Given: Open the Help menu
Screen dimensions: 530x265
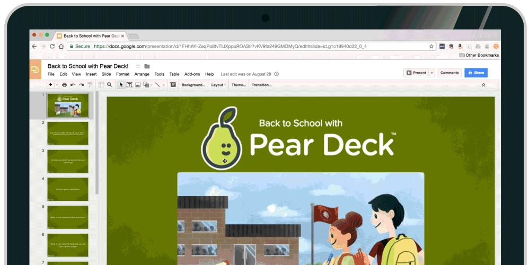Looking at the screenshot, I should pyautogui.click(x=209, y=74).
